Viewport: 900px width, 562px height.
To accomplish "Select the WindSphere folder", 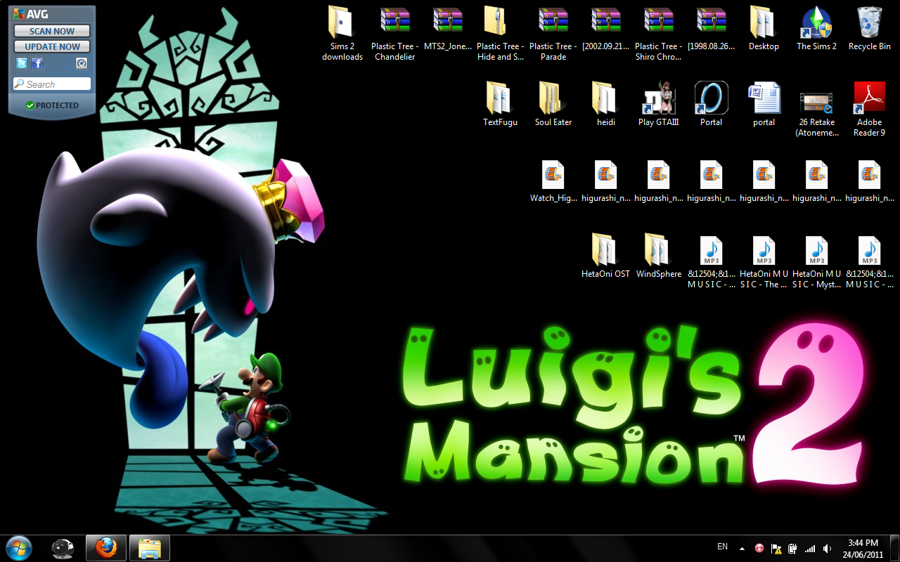I will tap(659, 256).
